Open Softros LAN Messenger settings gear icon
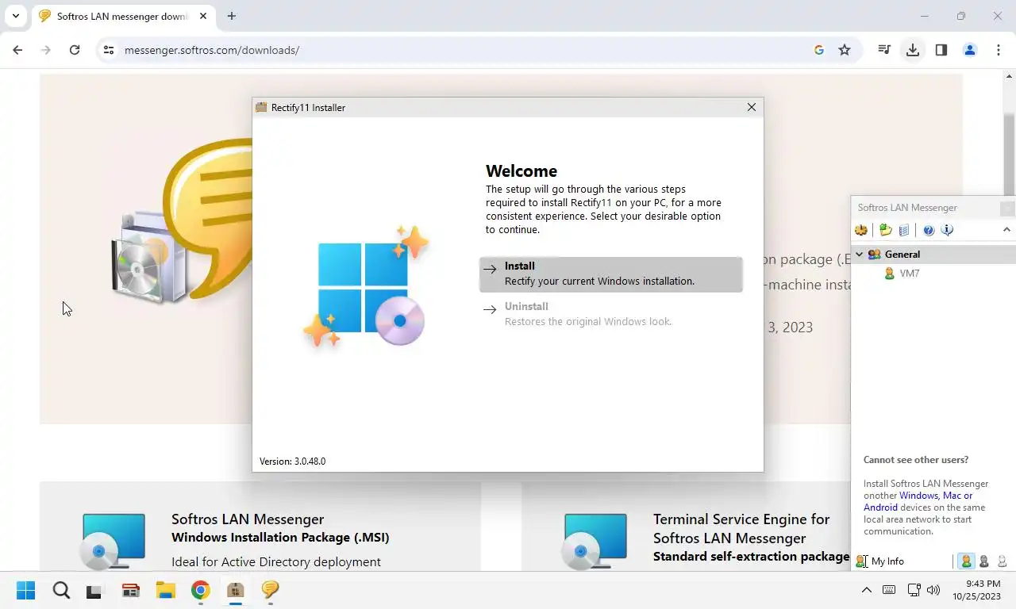This screenshot has width=1016, height=609. [x=861, y=230]
